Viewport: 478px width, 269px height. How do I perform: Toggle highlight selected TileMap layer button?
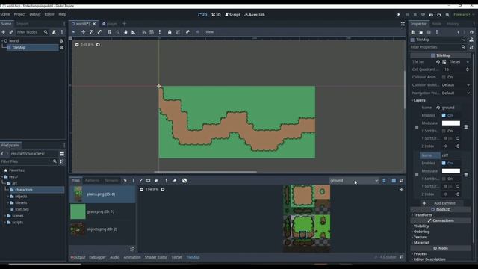(x=384, y=181)
